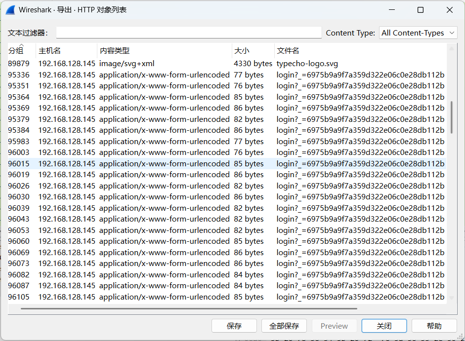Select the row for packet 96060
The height and width of the screenshot is (341, 465).
(227, 241)
